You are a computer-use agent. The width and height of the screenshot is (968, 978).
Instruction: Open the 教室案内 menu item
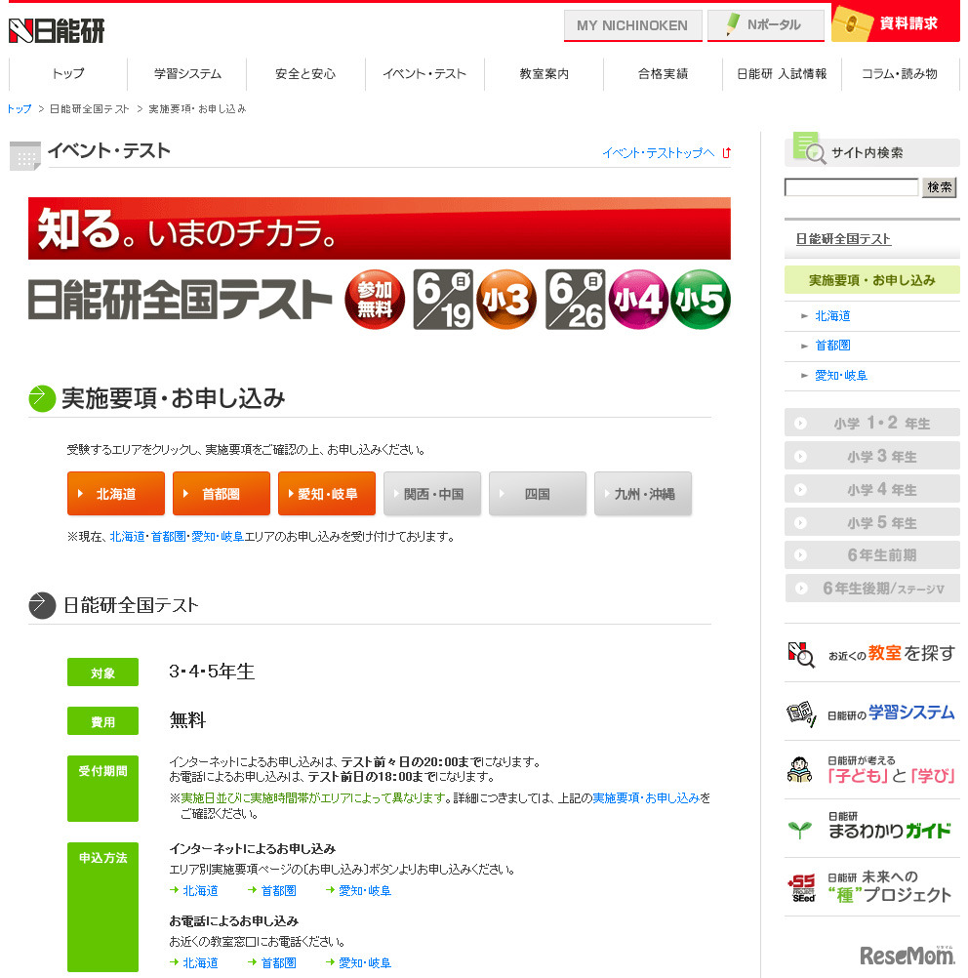543,72
